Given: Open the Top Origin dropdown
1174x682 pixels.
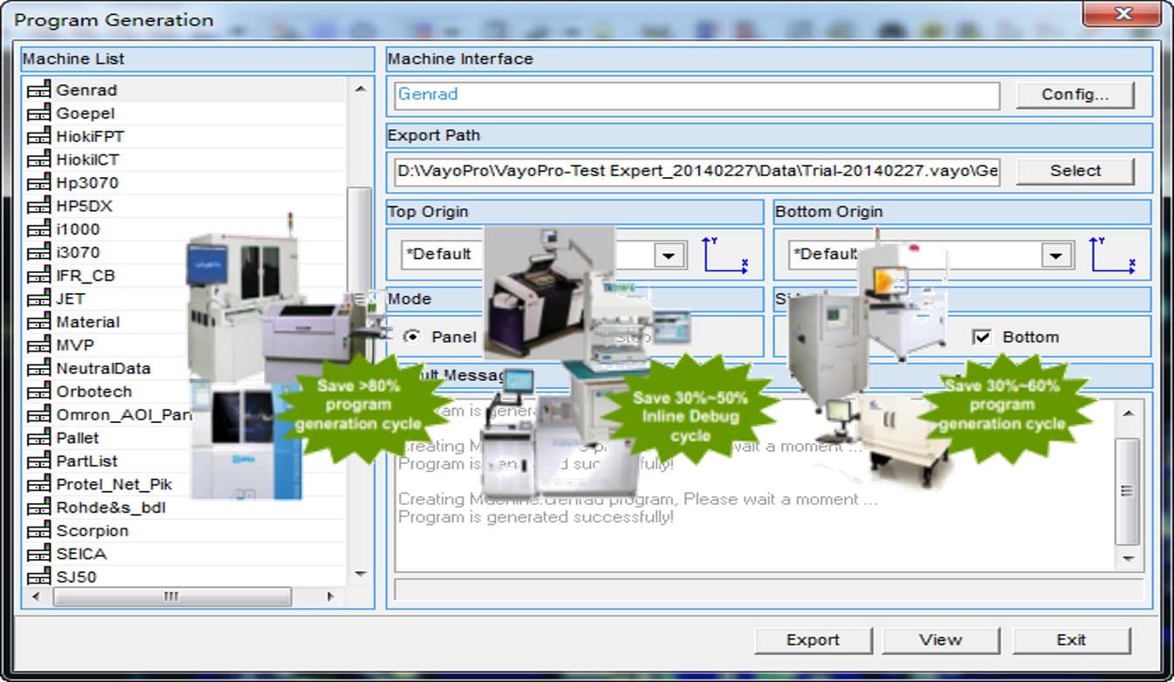Looking at the screenshot, I should (x=669, y=256).
